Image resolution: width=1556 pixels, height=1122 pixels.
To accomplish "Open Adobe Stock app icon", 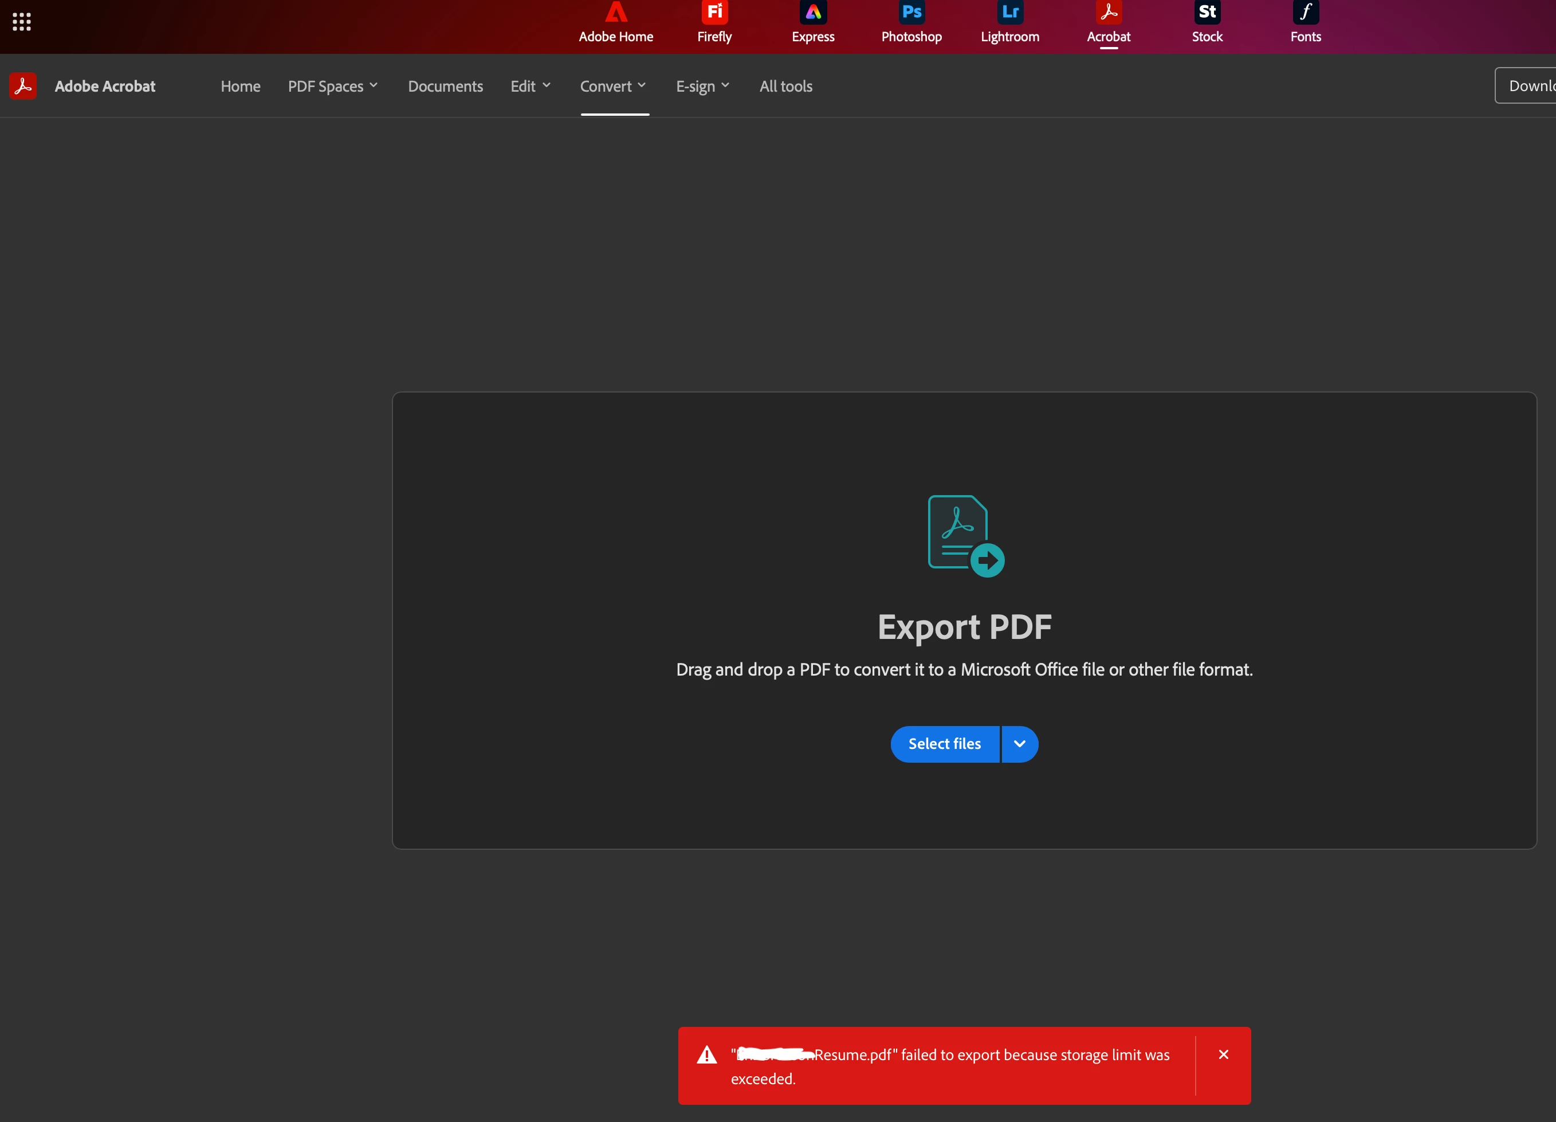I will coord(1207,22).
